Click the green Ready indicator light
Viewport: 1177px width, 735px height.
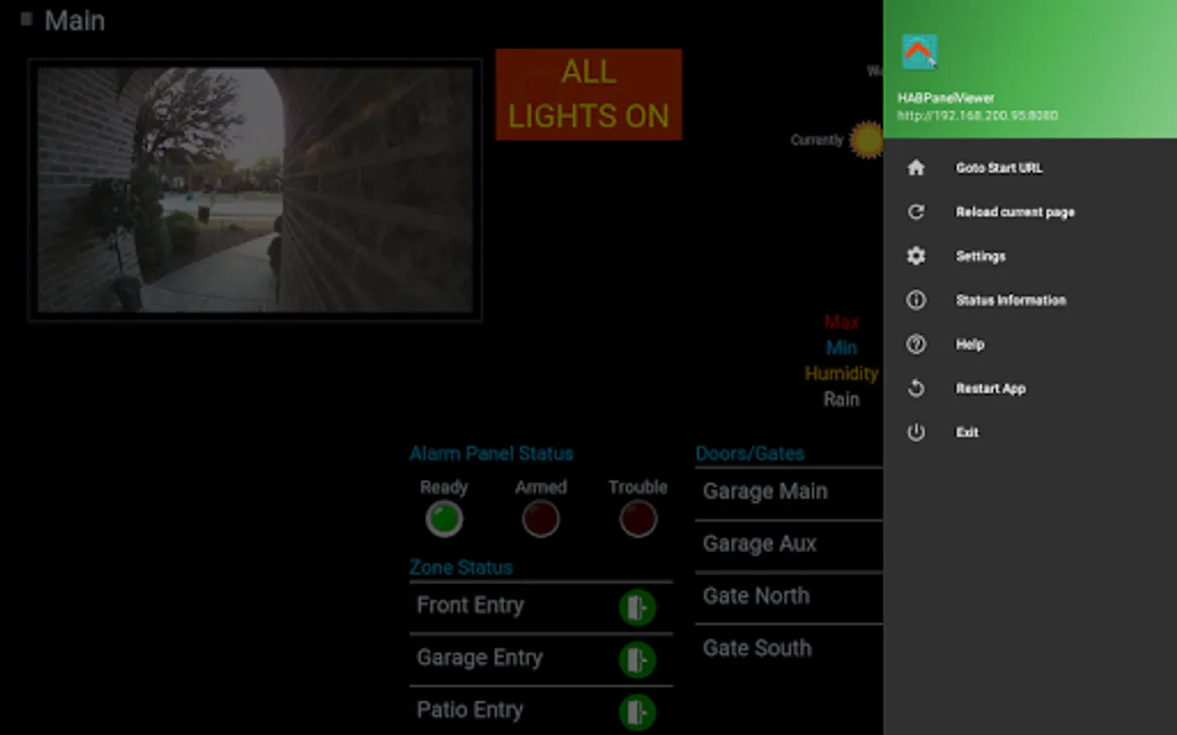444,519
